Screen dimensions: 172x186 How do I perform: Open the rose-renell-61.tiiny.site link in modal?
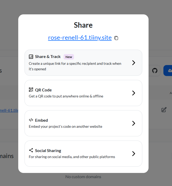coord(80,38)
